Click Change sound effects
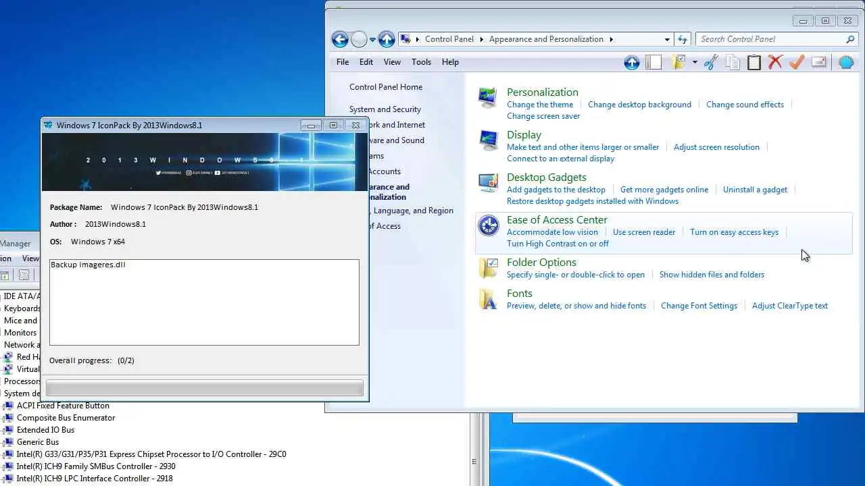 (x=745, y=105)
